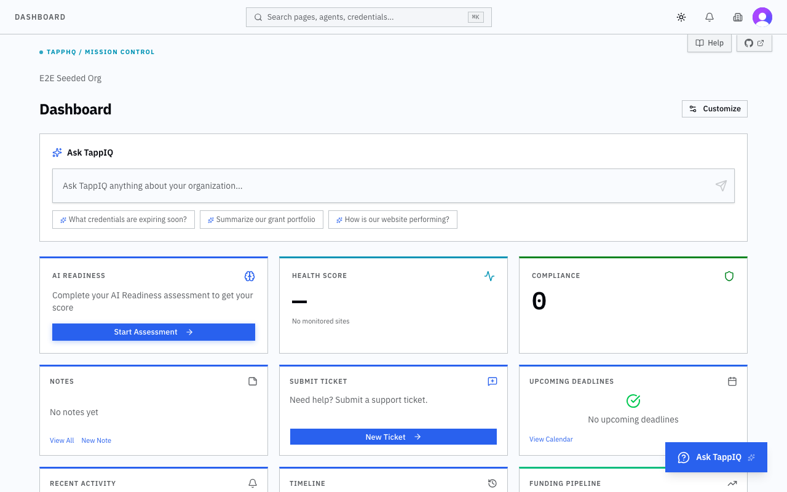The height and width of the screenshot is (492, 787).
Task: Click the Funding Pipeline trend arrow icon
Action: point(732,483)
